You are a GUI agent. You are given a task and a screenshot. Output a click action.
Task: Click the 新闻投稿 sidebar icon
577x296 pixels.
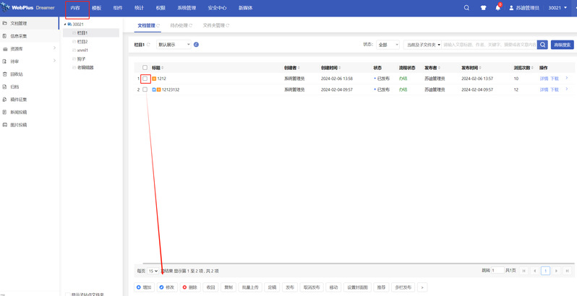5,112
